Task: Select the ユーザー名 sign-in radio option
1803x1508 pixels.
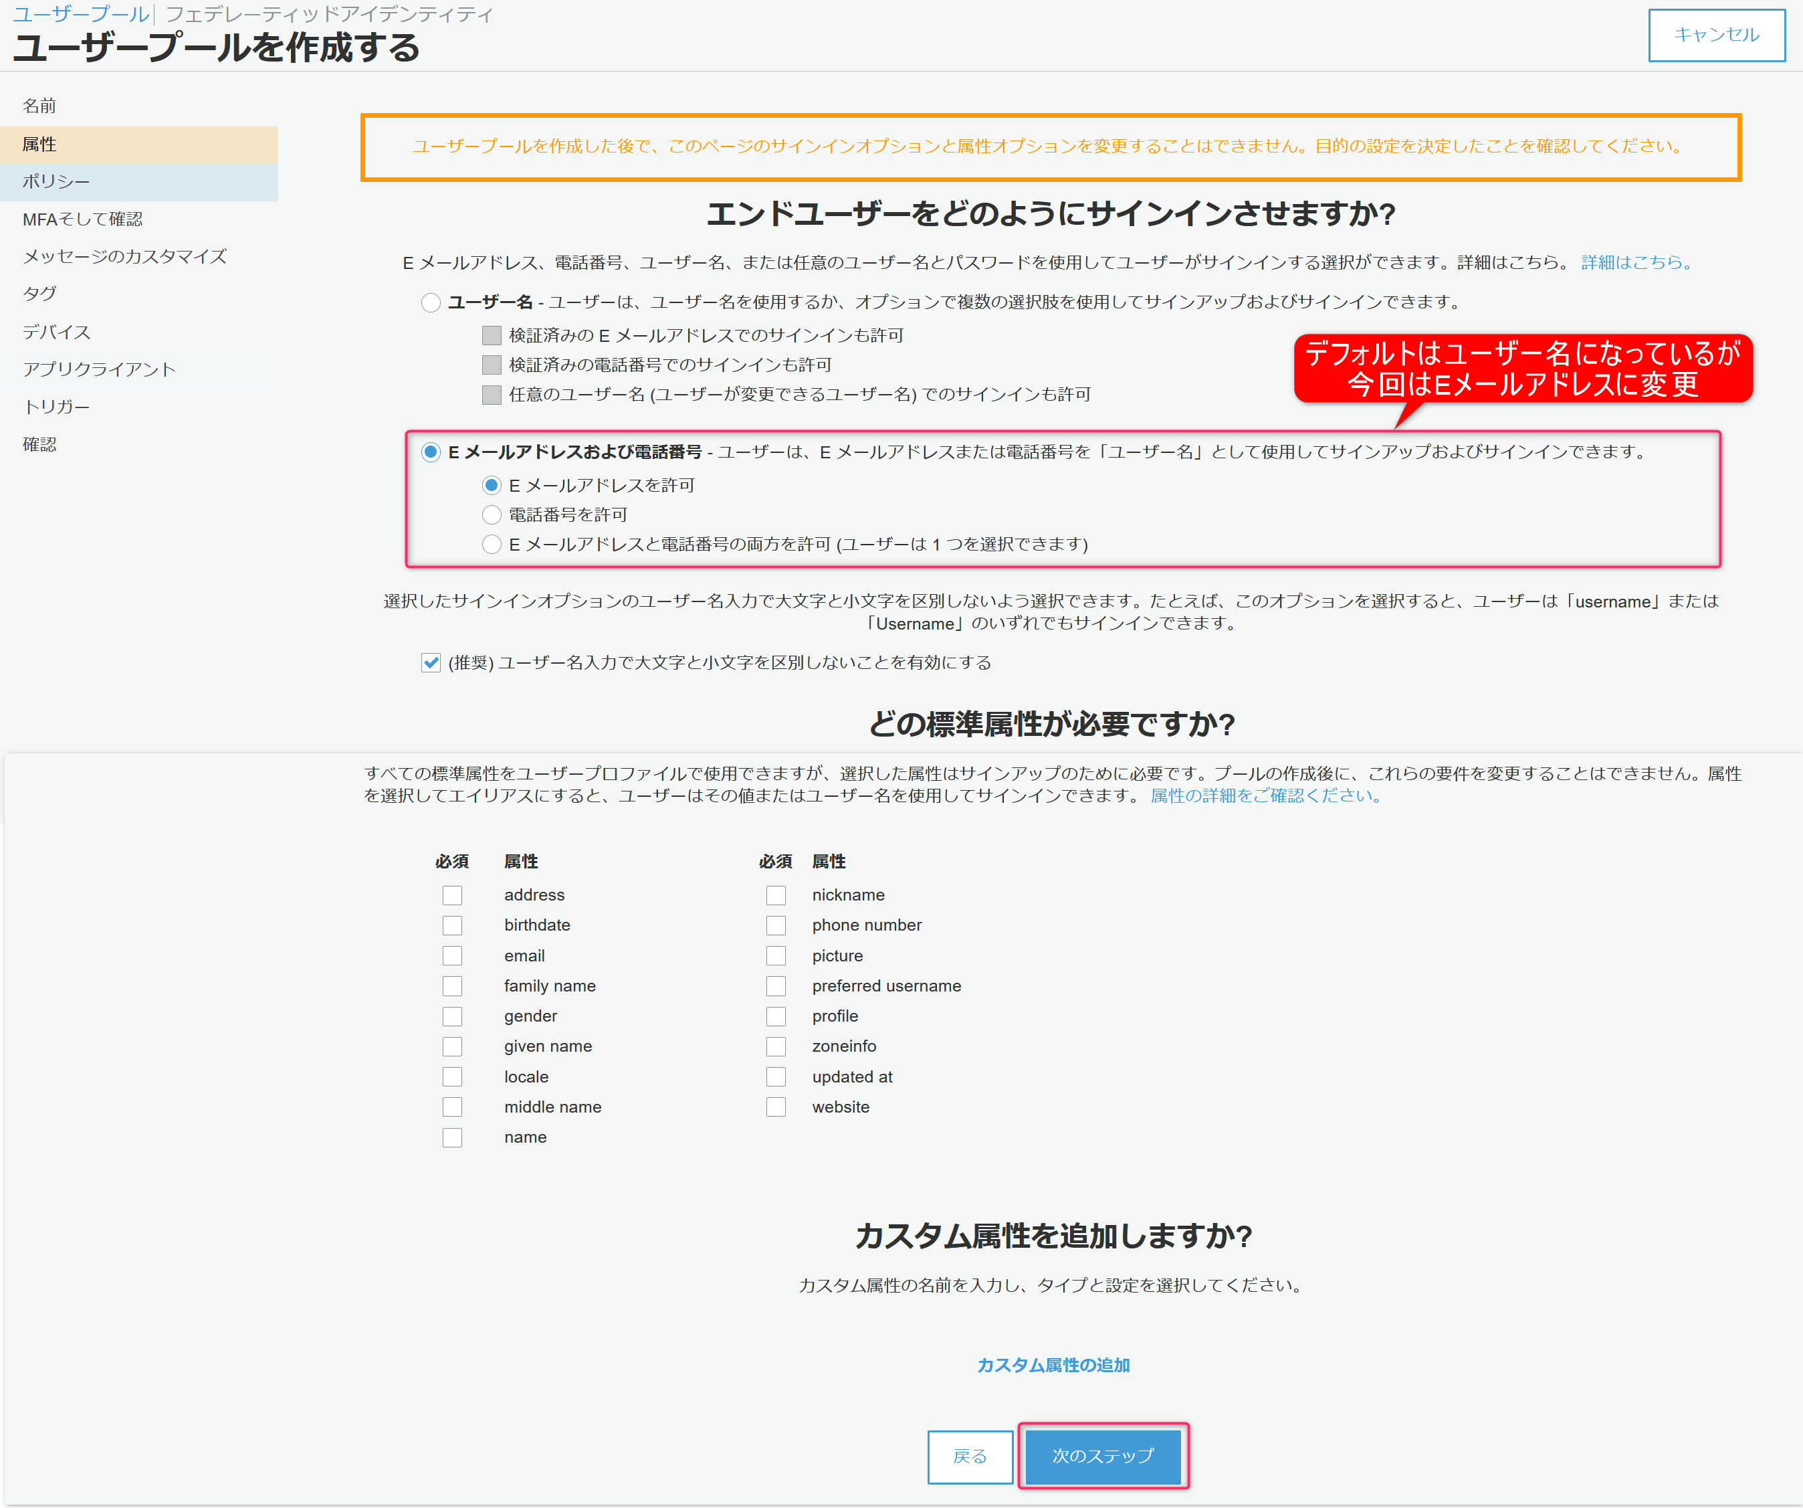Action: point(431,302)
